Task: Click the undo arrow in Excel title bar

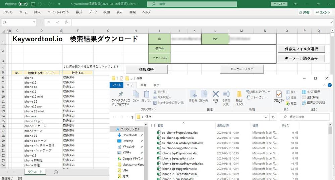Action: pos(40,4)
